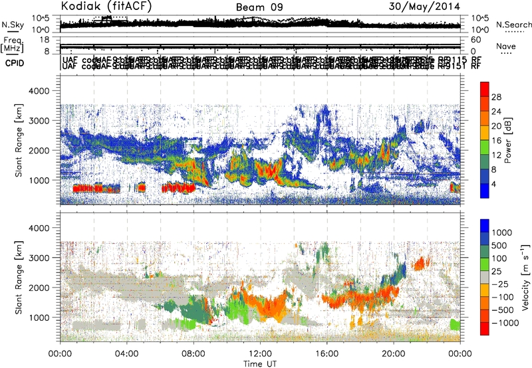Click the 'N.Sky' legend label
Viewport: 532px width, 368px height.
pos(13,25)
